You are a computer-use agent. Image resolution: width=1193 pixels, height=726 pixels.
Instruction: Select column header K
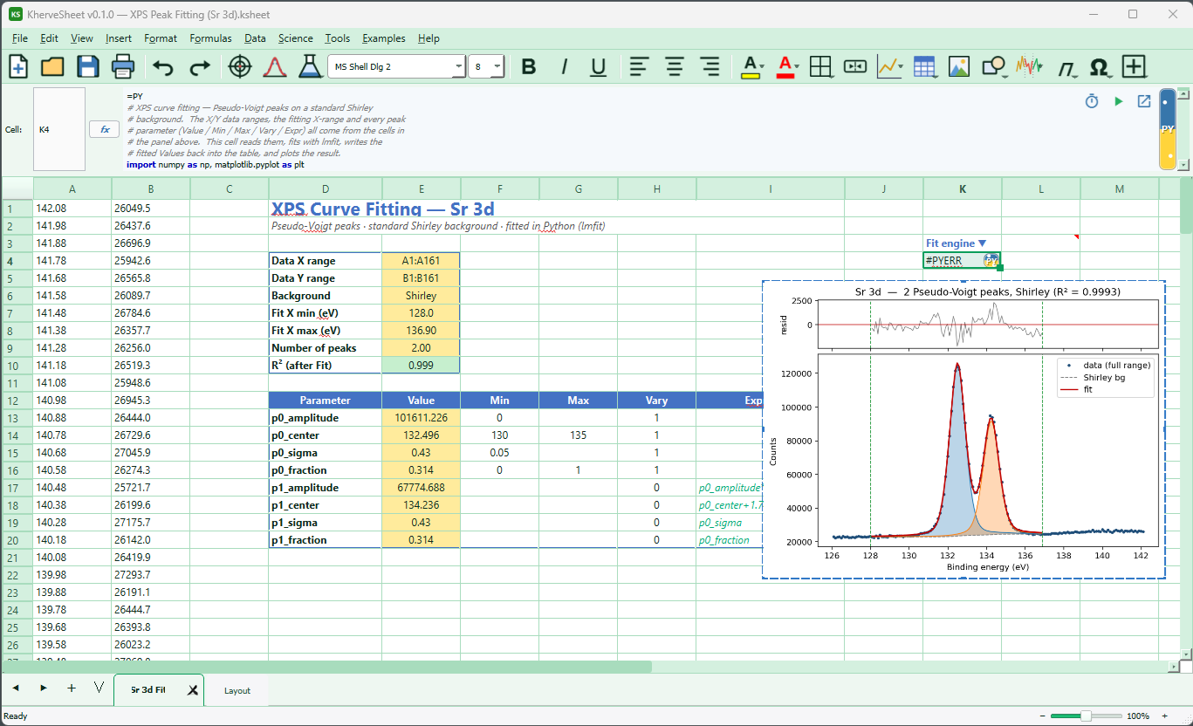click(962, 188)
